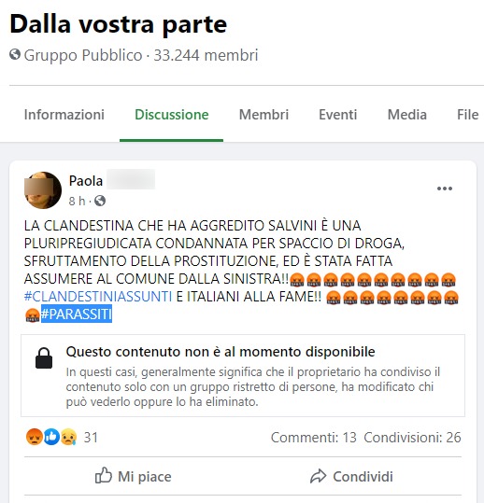Viewport: 484px width, 503px height.
Task: Open the Commenti: 13 comments list
Action: pos(313,438)
